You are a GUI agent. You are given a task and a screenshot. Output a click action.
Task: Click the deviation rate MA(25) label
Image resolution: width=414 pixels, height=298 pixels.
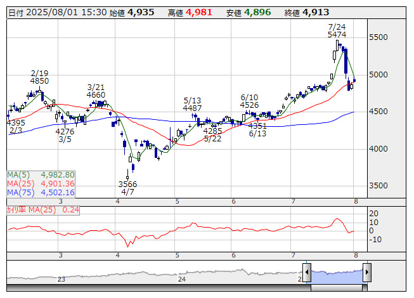[x=43, y=210]
